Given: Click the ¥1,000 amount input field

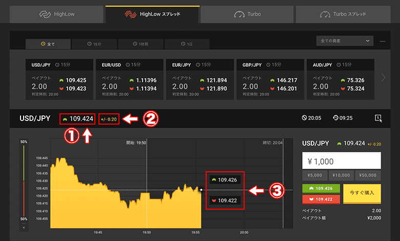Looking at the screenshot, I should click(342, 160).
